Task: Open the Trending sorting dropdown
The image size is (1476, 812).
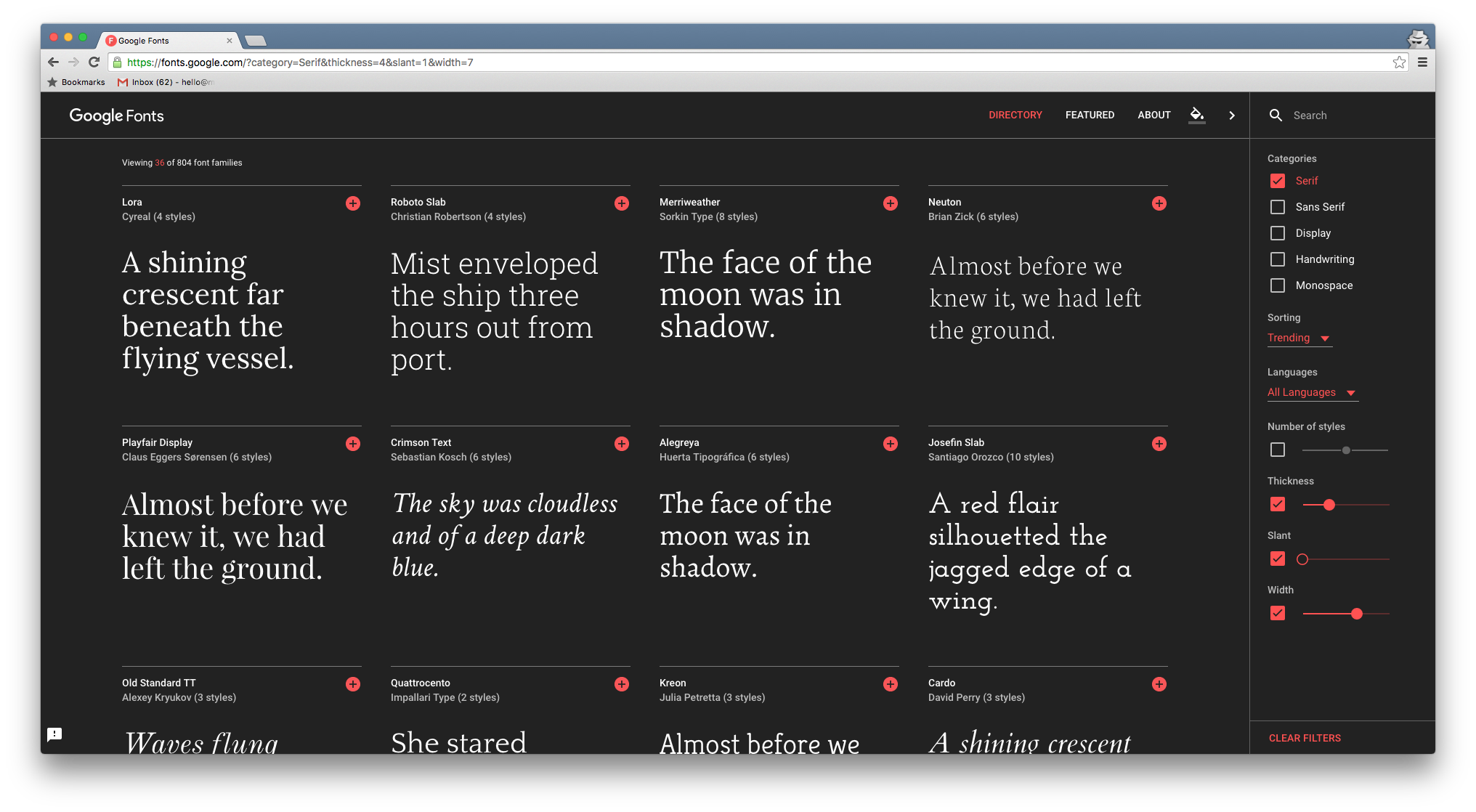Action: tap(1299, 338)
